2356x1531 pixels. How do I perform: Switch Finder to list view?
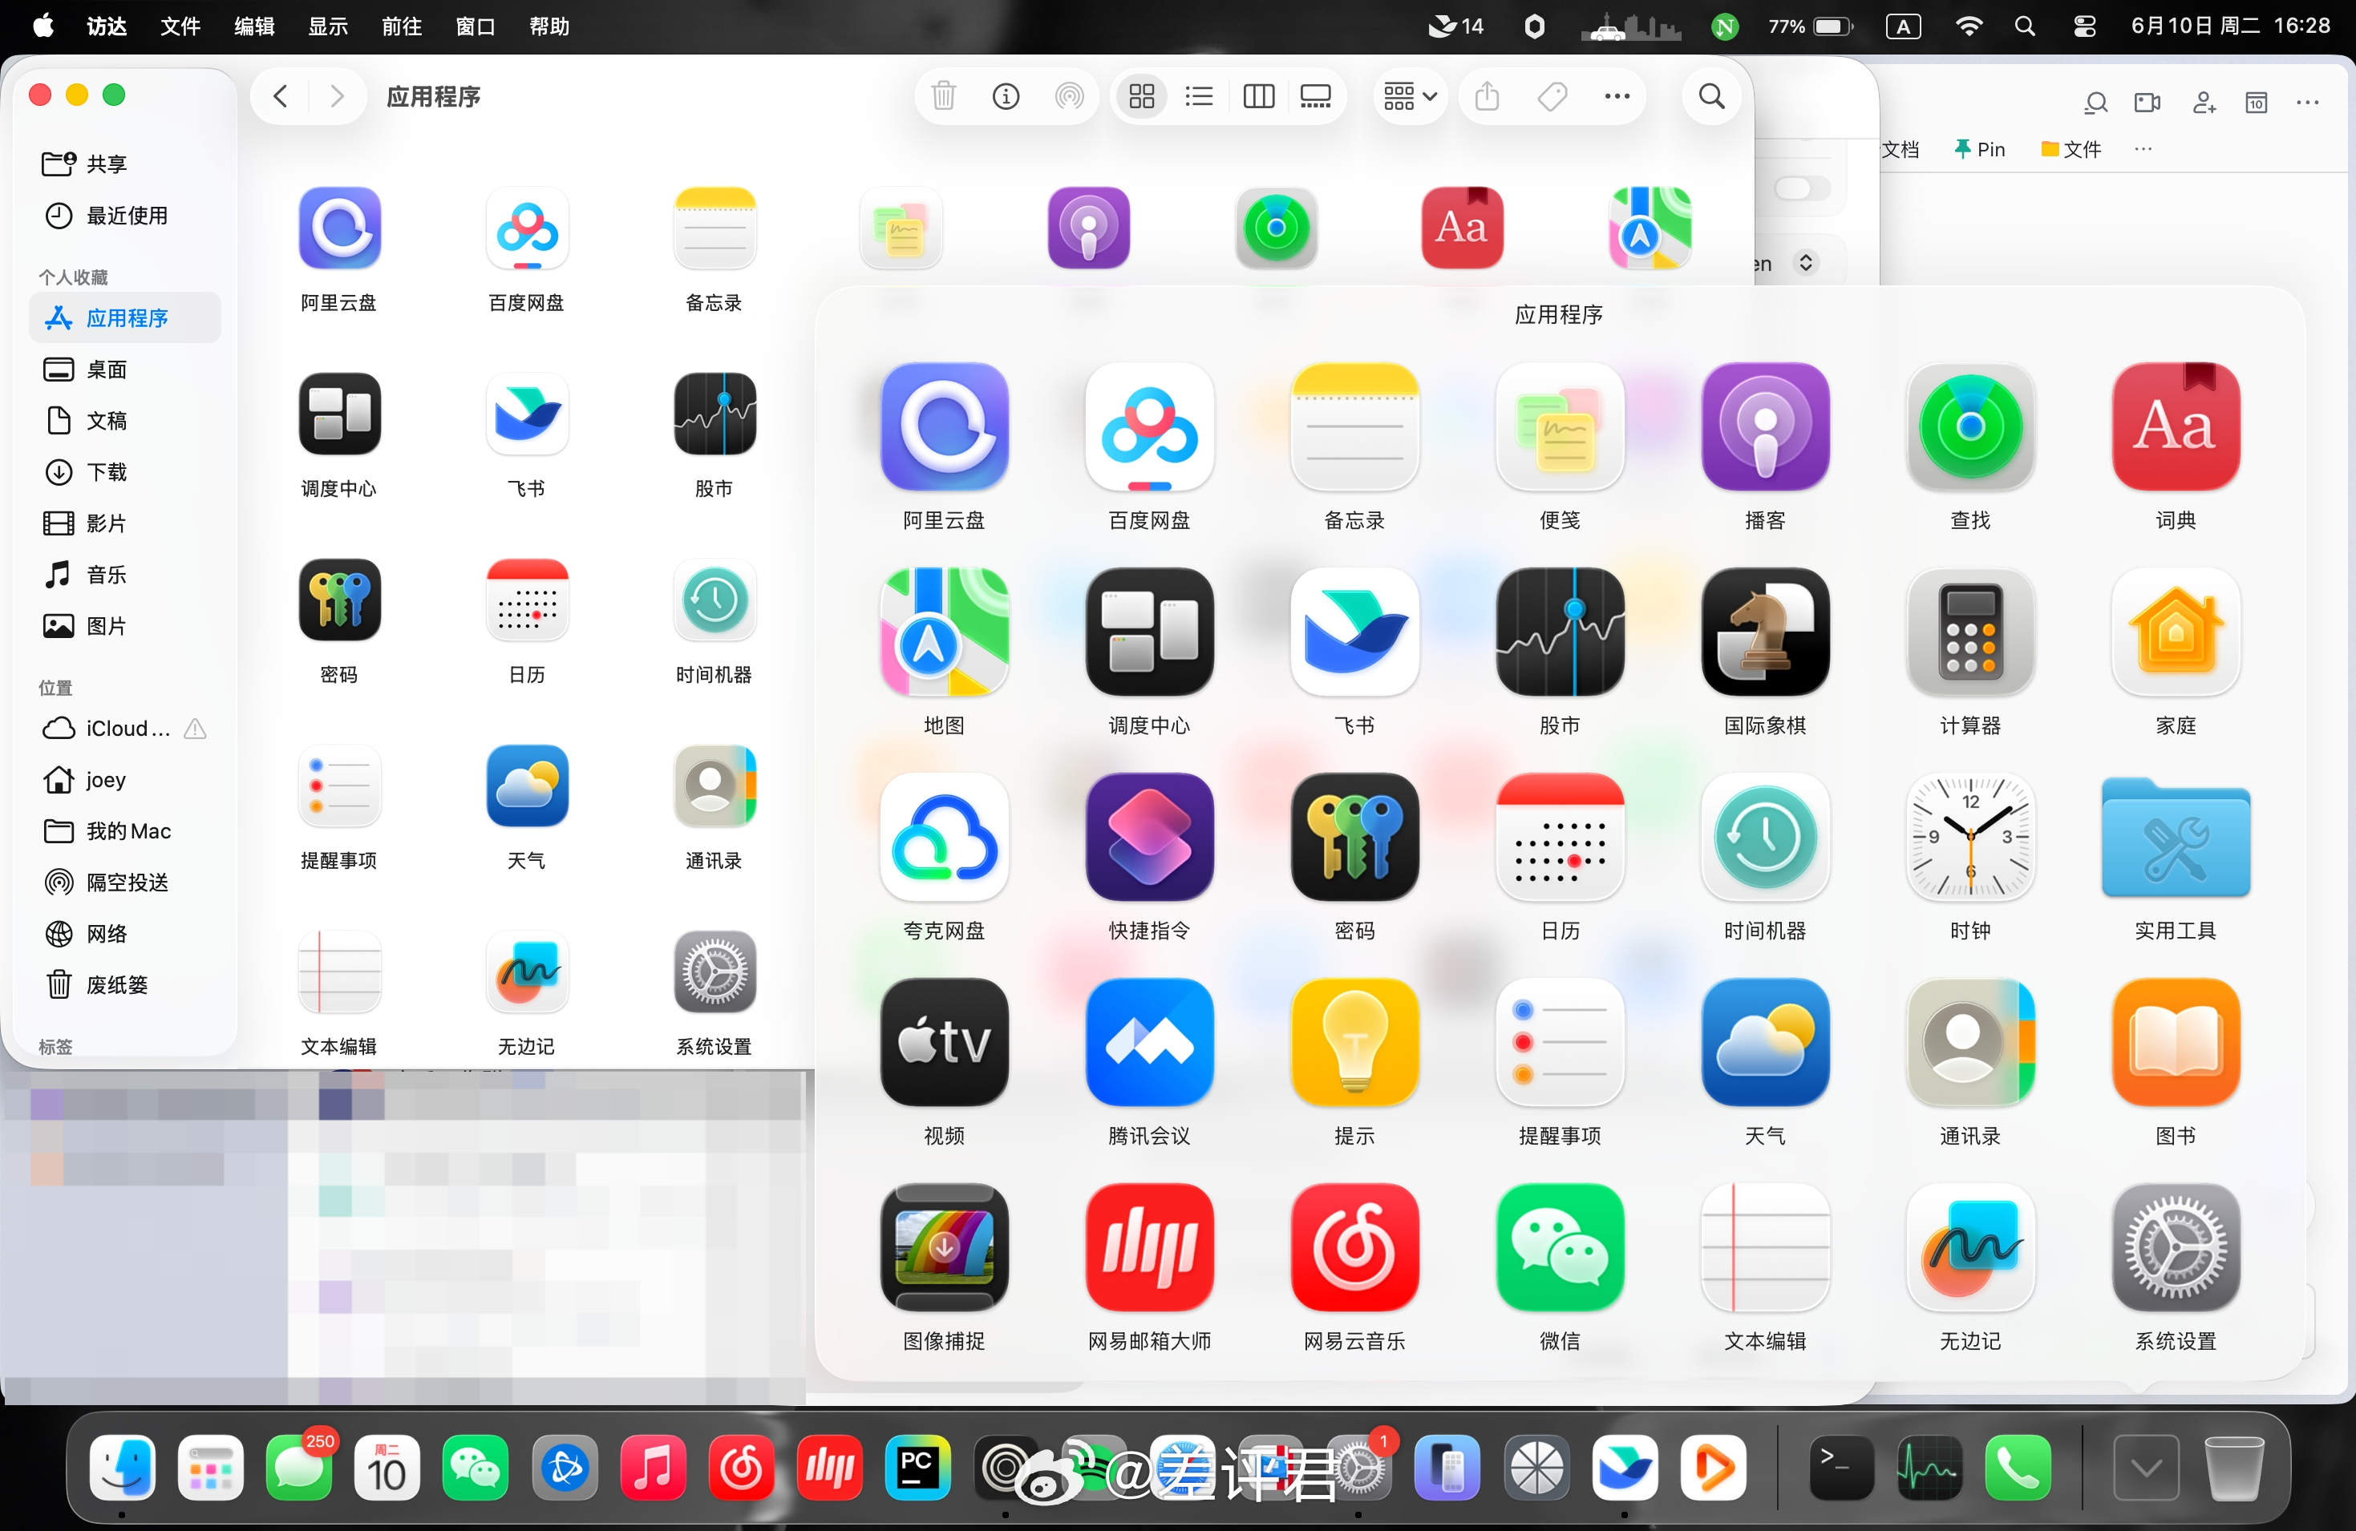click(x=1199, y=96)
